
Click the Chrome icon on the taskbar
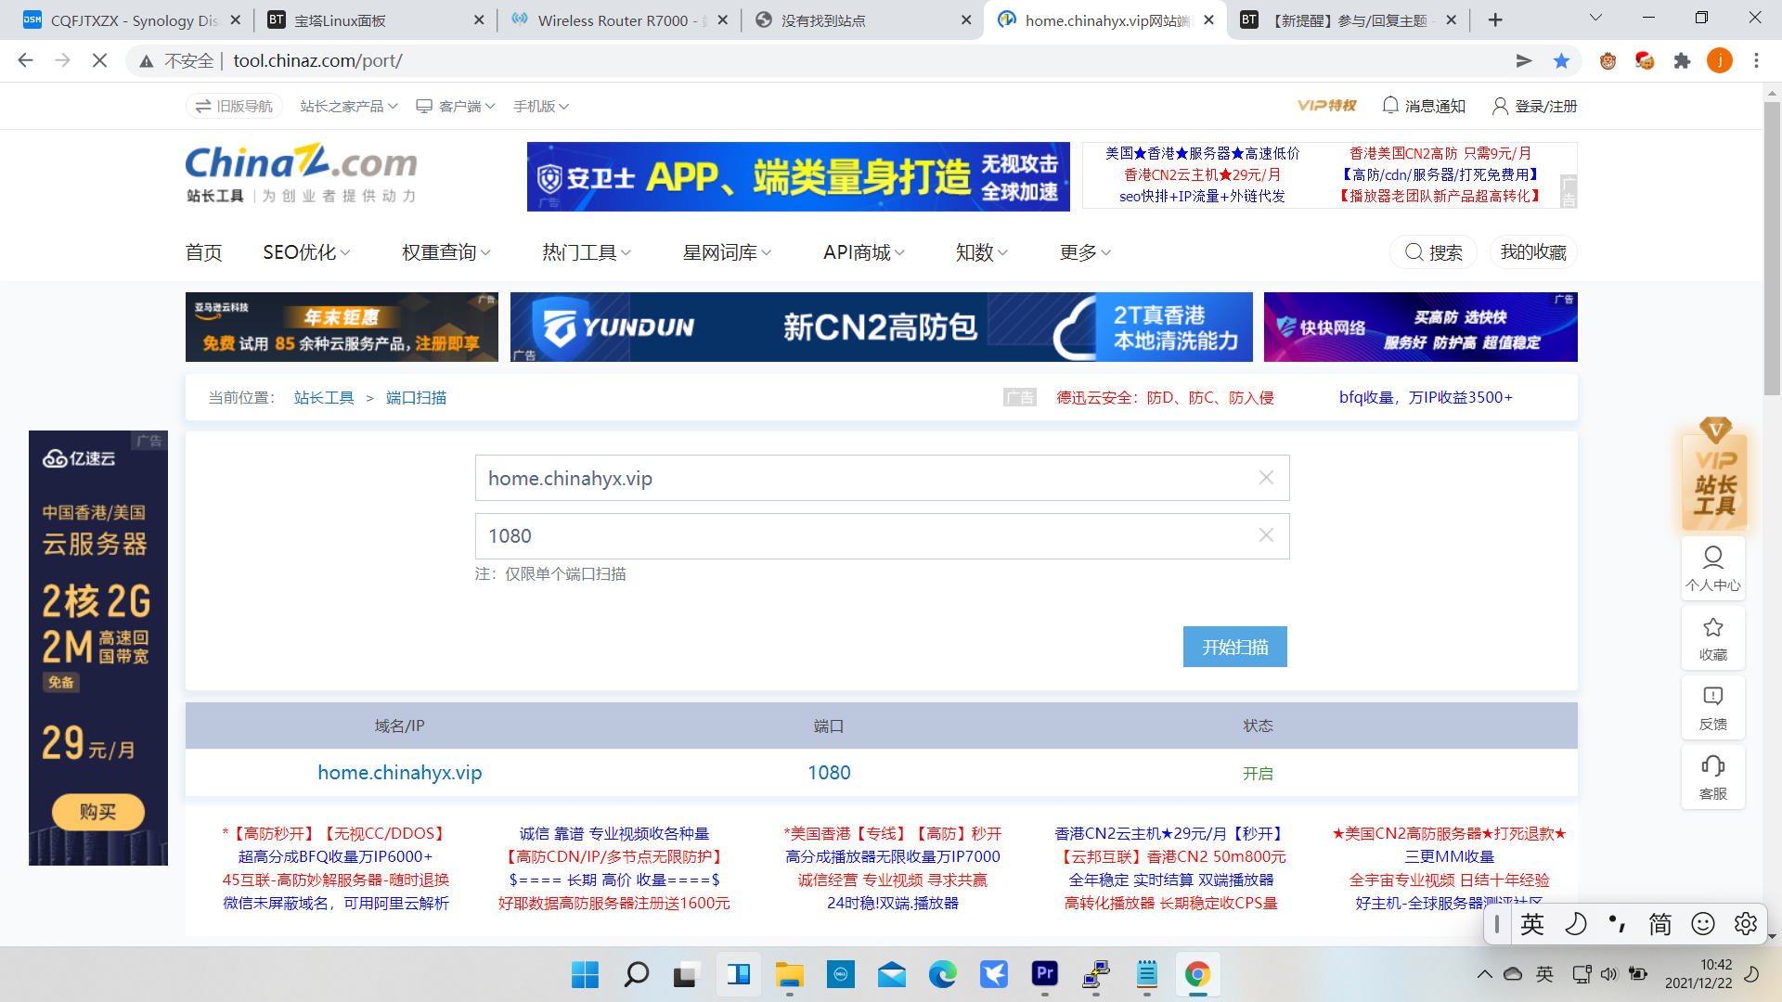click(1197, 974)
